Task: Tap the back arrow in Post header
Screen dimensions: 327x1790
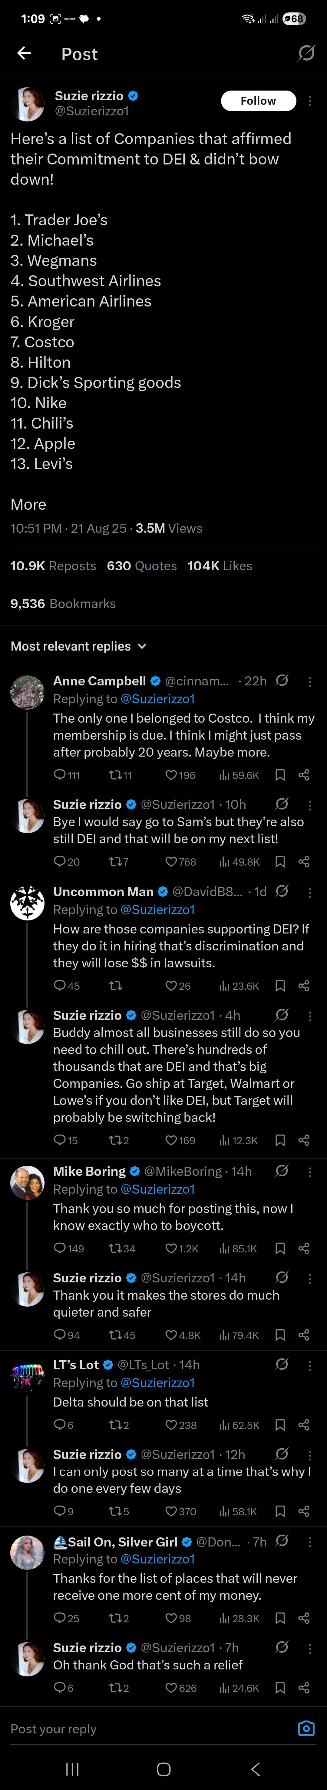Action: (x=24, y=54)
